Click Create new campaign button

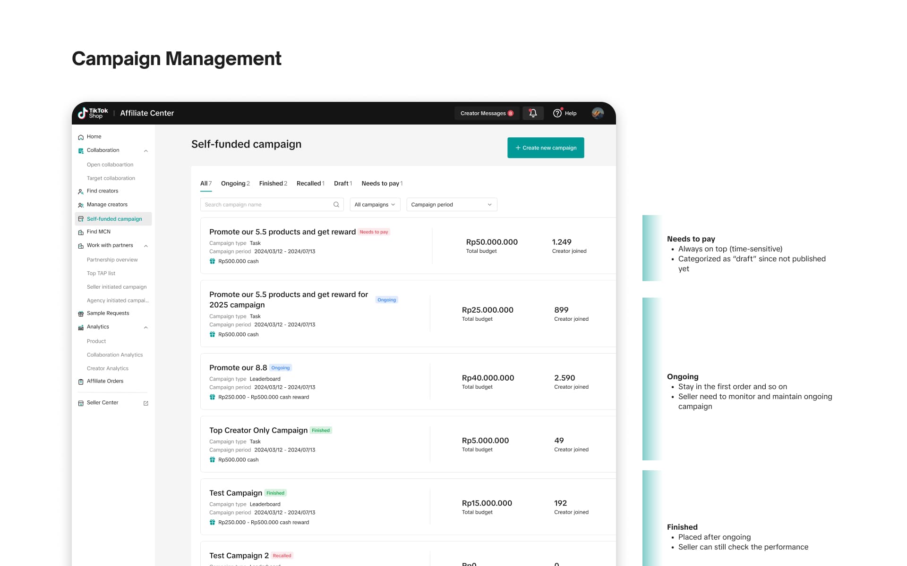[546, 148]
